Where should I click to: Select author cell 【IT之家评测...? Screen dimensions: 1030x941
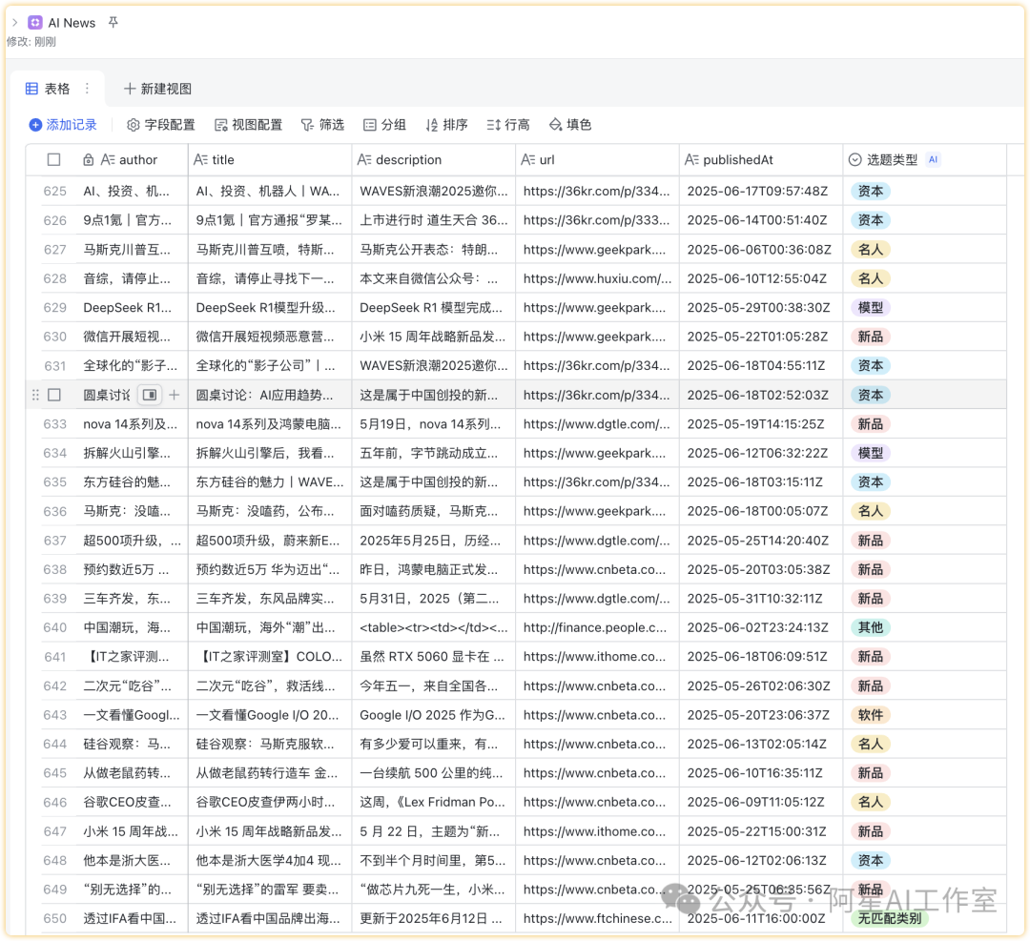pos(130,656)
